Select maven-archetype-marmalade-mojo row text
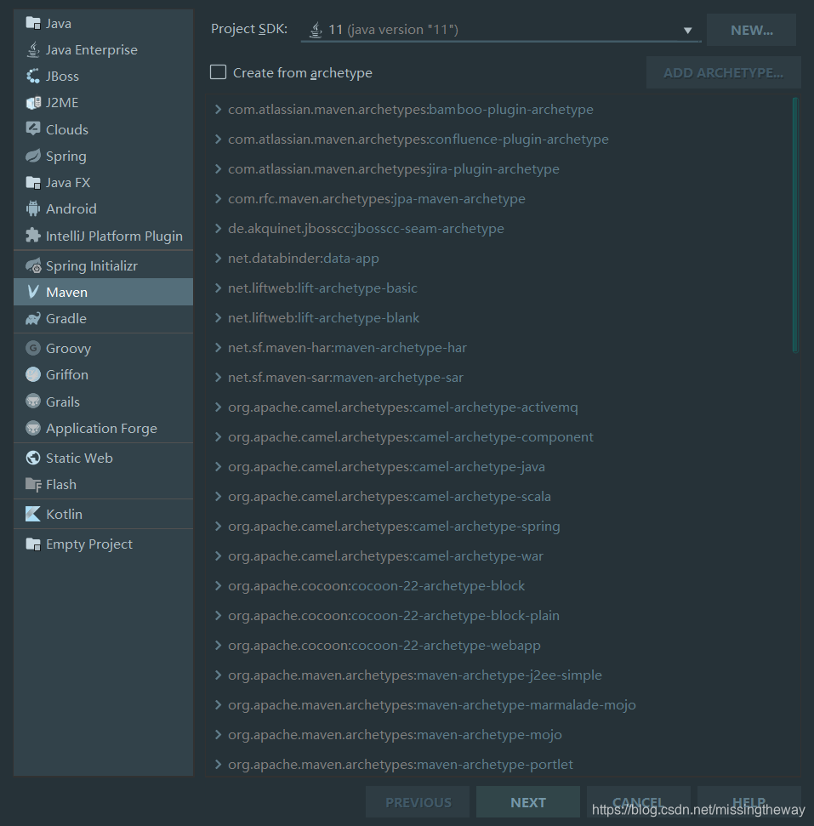The width and height of the screenshot is (814, 826). tap(431, 705)
